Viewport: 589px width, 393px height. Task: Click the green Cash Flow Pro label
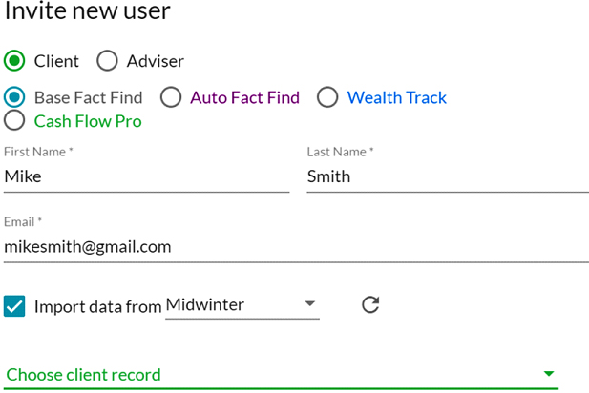(x=88, y=121)
